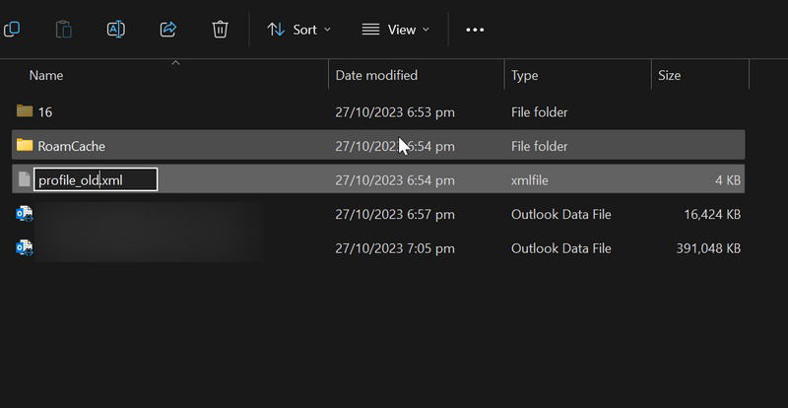Image resolution: width=788 pixels, height=408 pixels.
Task: Click the Delete trash can icon
Action: 220,30
